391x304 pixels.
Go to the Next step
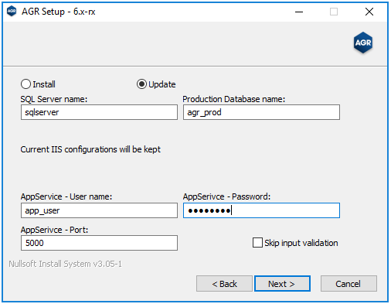click(x=282, y=284)
